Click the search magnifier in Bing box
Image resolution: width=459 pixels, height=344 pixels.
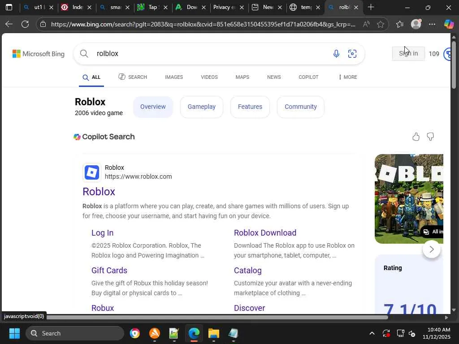84,54
